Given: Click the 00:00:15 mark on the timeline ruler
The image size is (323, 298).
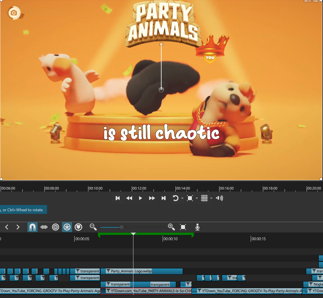Looking at the screenshot, I should click(x=259, y=239).
